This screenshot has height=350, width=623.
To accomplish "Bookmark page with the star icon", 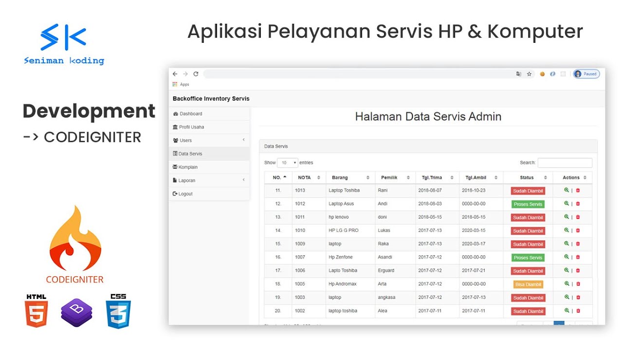I will tap(529, 74).
